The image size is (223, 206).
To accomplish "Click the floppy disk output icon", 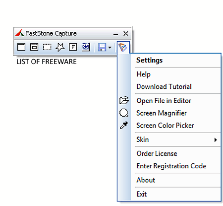I will click(x=102, y=47).
